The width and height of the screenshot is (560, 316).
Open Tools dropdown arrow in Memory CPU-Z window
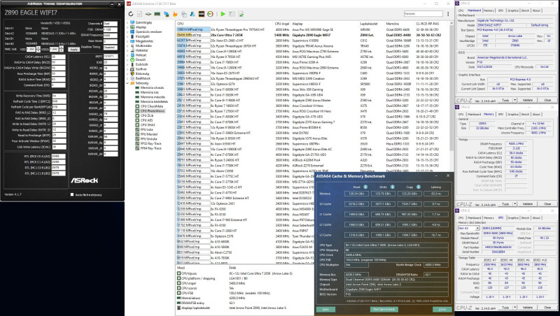[514, 204]
